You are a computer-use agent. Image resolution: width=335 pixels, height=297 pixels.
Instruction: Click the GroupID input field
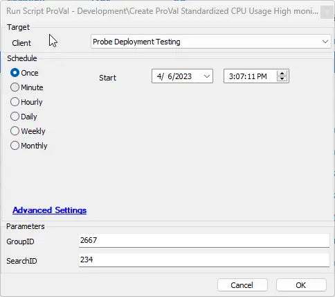[204, 241]
